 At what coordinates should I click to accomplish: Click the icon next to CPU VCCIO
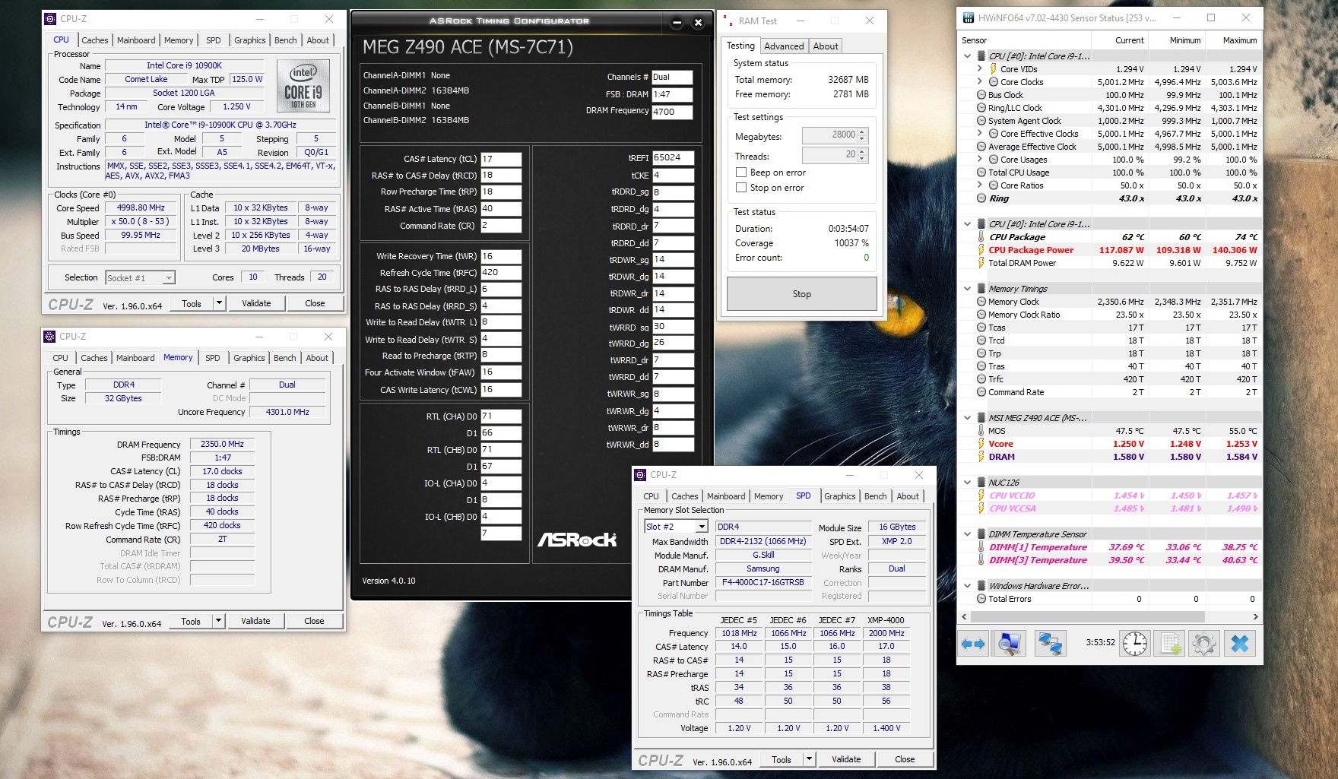[981, 496]
